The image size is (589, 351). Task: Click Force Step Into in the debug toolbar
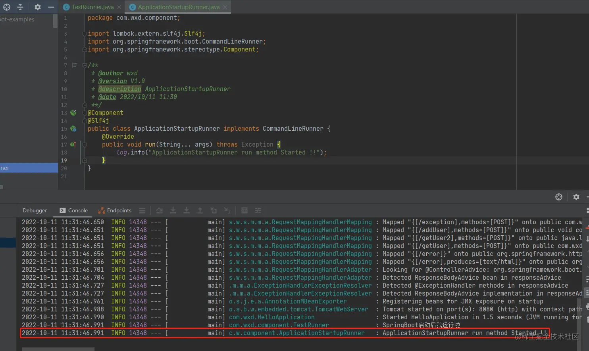(187, 210)
